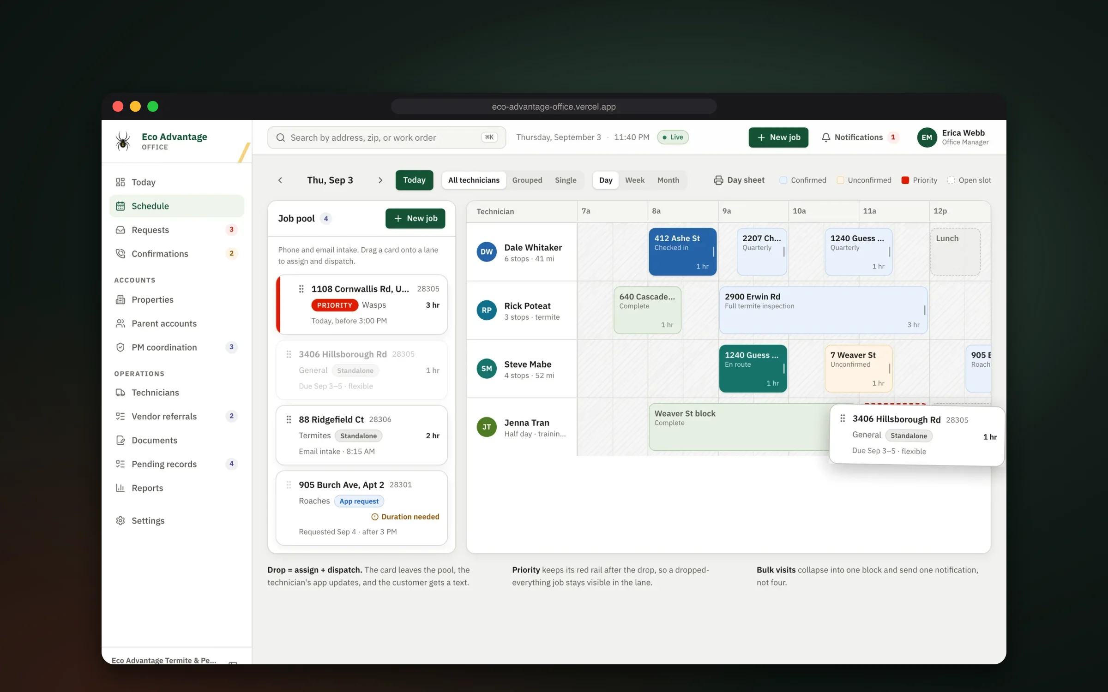Screen dimensions: 1108x692
Task: Click the 7 Weaver St unconfirmed block
Action: click(x=858, y=369)
